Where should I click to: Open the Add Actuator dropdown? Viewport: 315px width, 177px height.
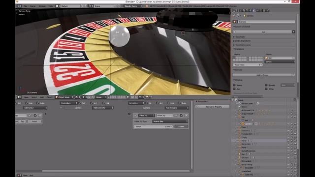[x=177, y=108]
